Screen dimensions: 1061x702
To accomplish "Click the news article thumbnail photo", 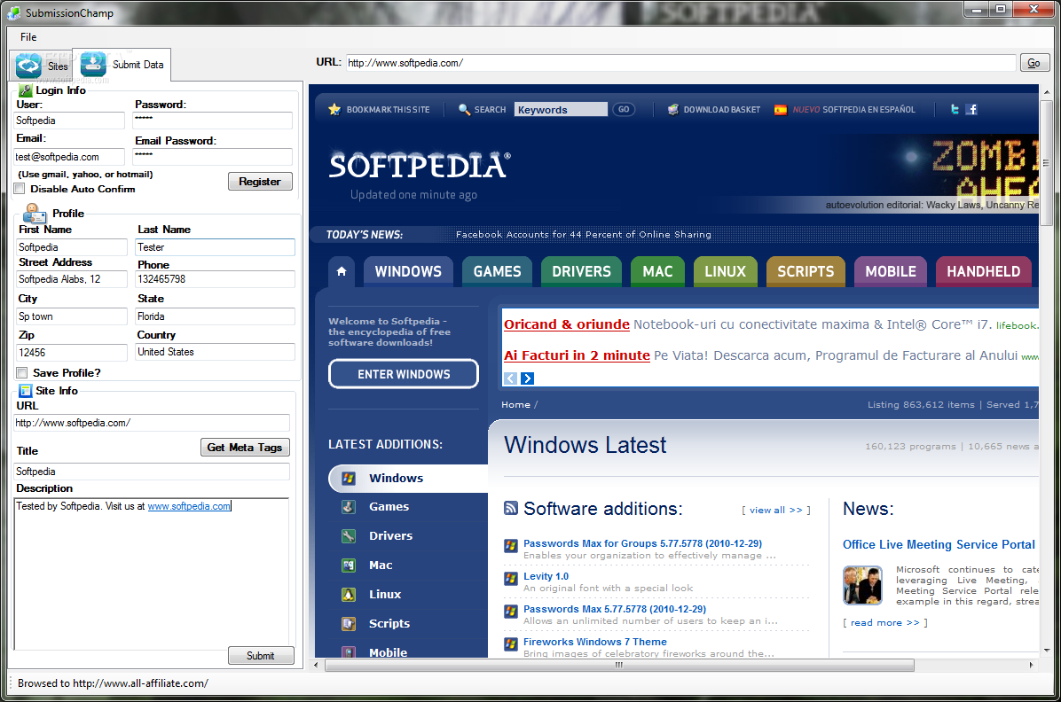I will 863,585.
